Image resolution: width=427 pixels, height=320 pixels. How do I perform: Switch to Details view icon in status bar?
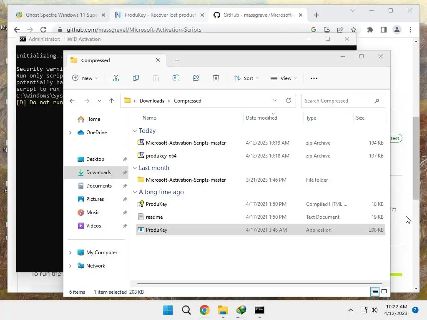click(375, 292)
